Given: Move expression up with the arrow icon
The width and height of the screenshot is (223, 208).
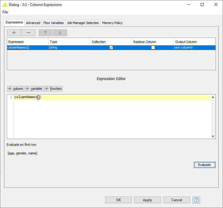Looking at the screenshot, I should [45, 33].
